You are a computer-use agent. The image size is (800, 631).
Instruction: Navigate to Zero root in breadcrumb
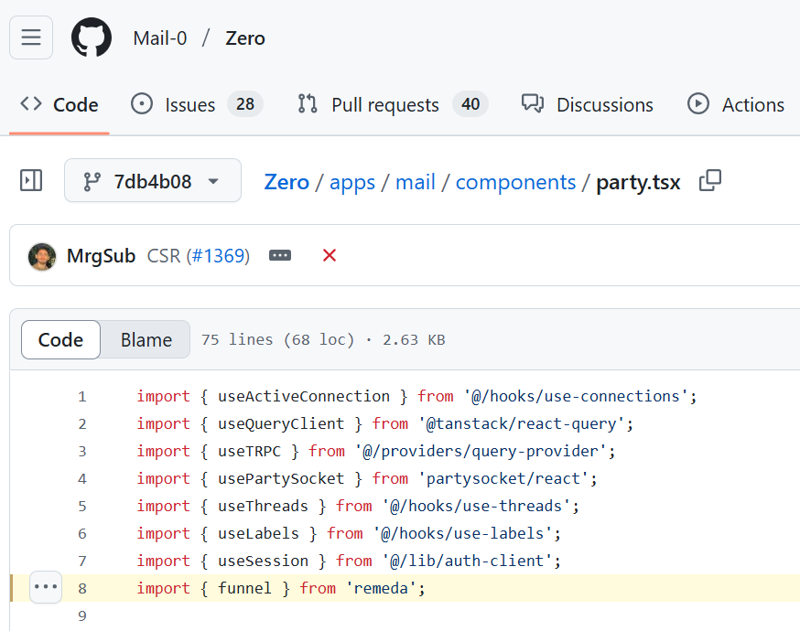pos(286,182)
